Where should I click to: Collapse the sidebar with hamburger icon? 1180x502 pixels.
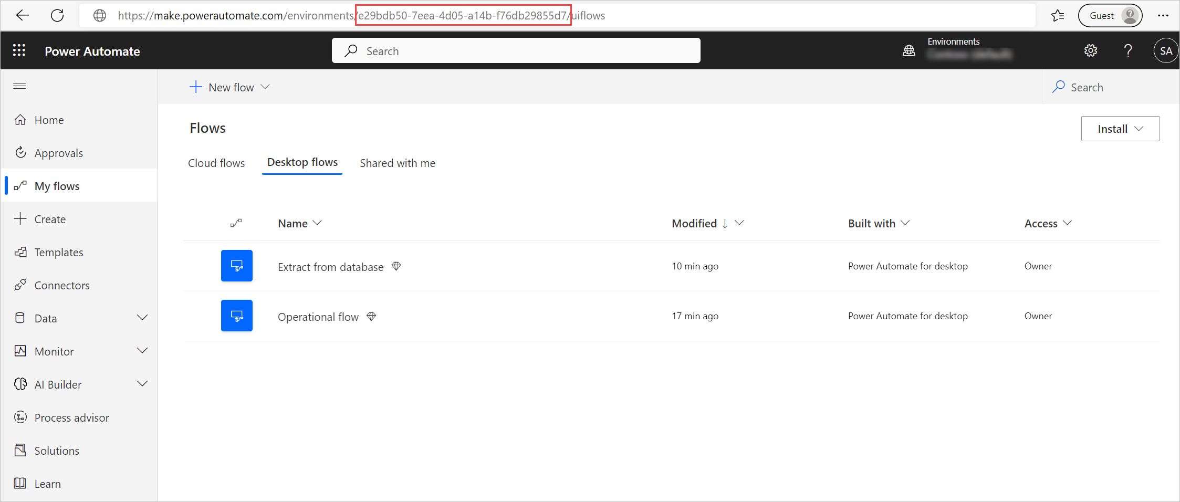(19, 86)
